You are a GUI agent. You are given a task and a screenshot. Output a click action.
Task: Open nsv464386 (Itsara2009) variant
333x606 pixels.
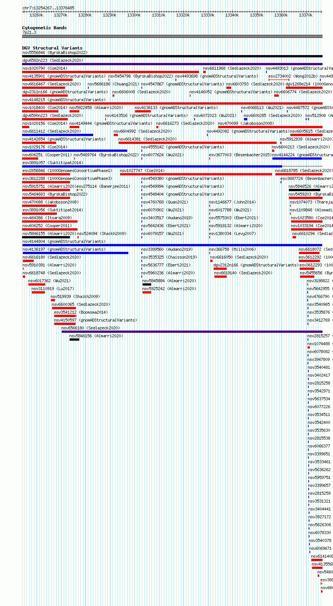[x=47, y=218]
